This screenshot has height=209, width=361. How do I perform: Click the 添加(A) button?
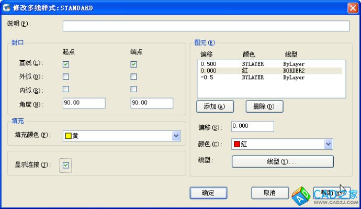click(x=215, y=106)
